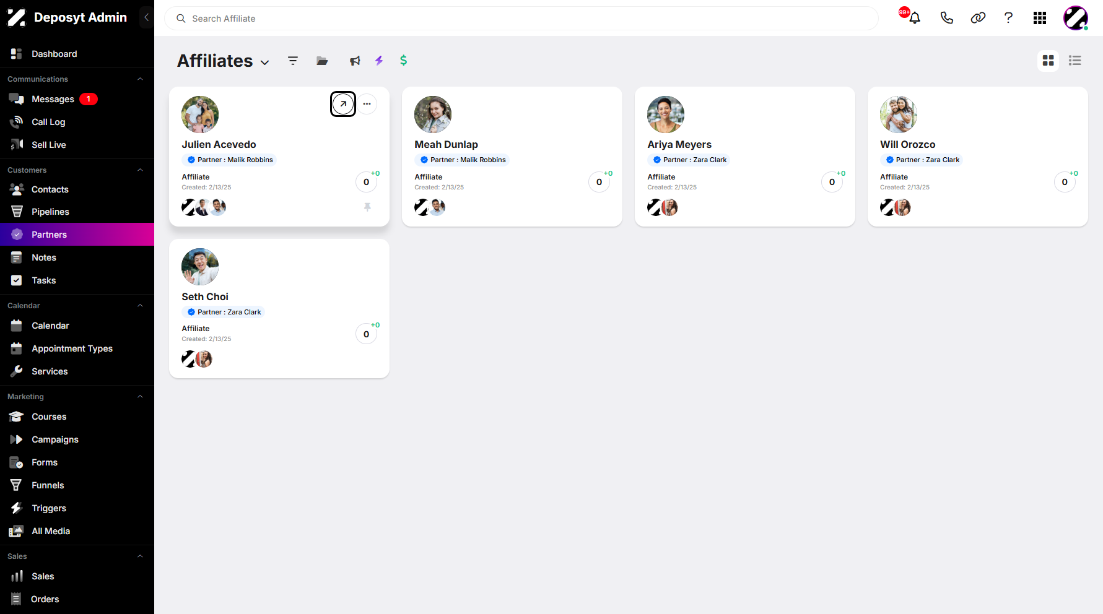Open the user profile avatar
Screen dimensions: 1103x614
1076,18
